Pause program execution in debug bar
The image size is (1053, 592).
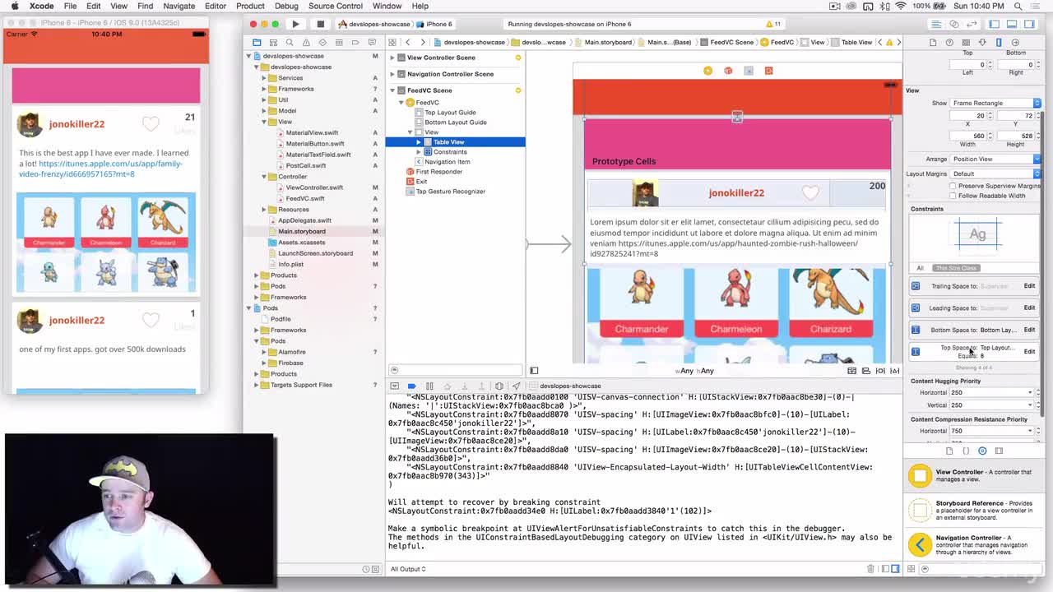coord(429,386)
